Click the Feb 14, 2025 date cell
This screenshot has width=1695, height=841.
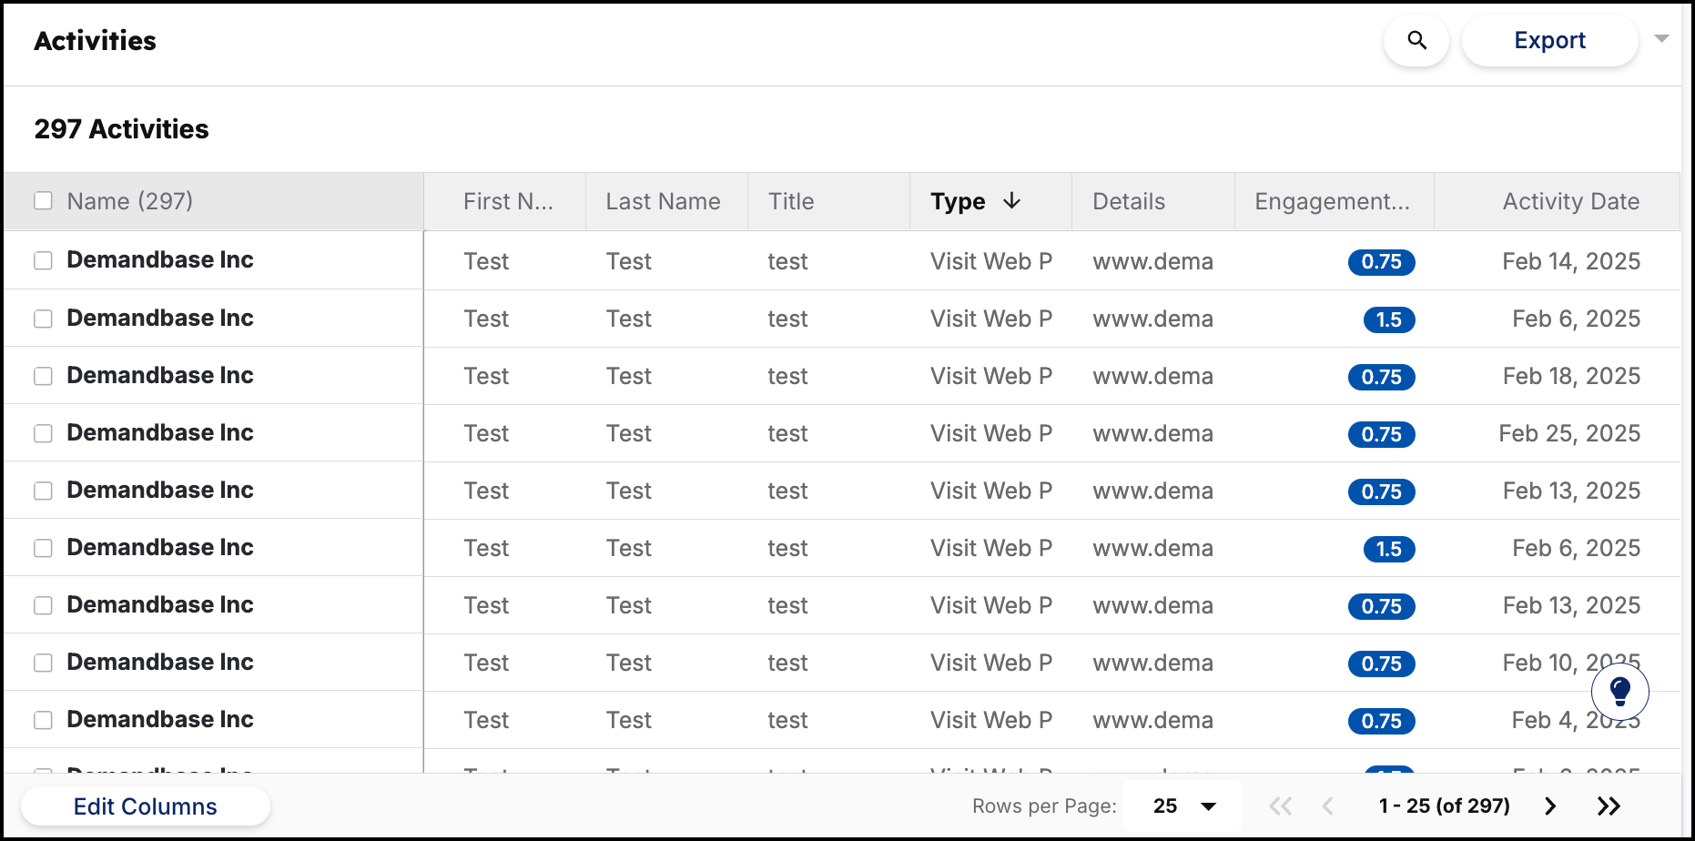tap(1571, 261)
